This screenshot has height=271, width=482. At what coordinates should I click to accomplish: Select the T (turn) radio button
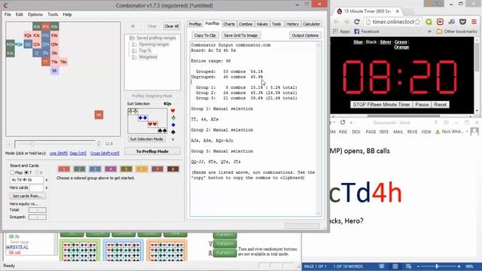[x=26, y=172]
